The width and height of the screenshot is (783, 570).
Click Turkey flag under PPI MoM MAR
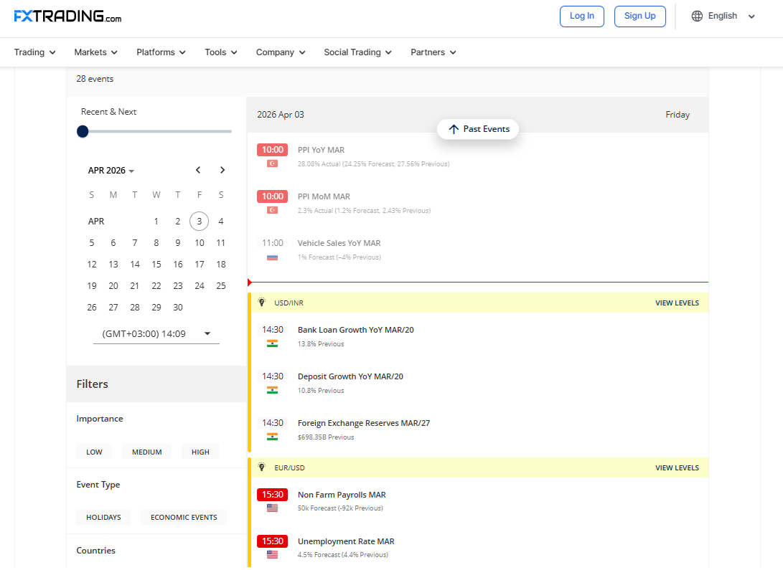(x=272, y=210)
